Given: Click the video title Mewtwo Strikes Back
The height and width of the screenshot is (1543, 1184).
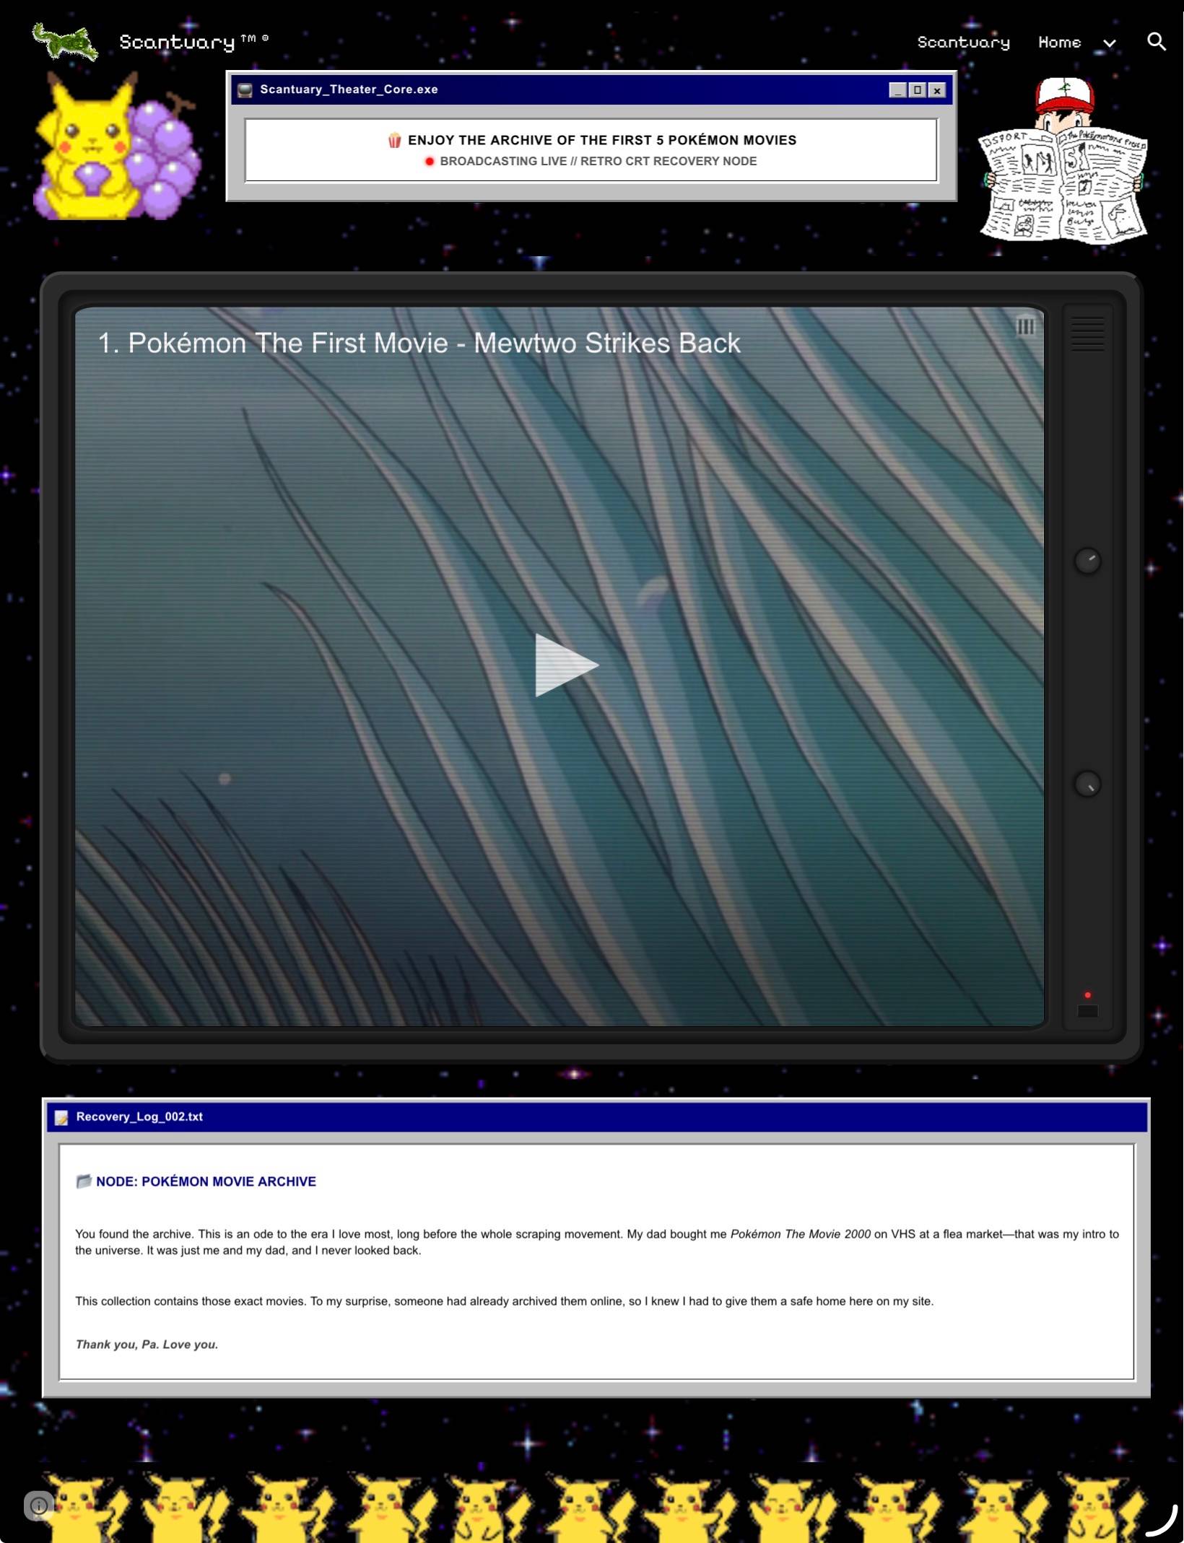Looking at the screenshot, I should tap(419, 343).
